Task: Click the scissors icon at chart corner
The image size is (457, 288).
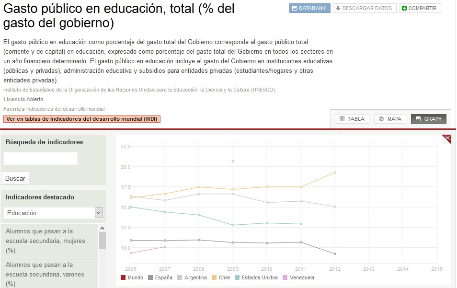Action: pos(446,139)
